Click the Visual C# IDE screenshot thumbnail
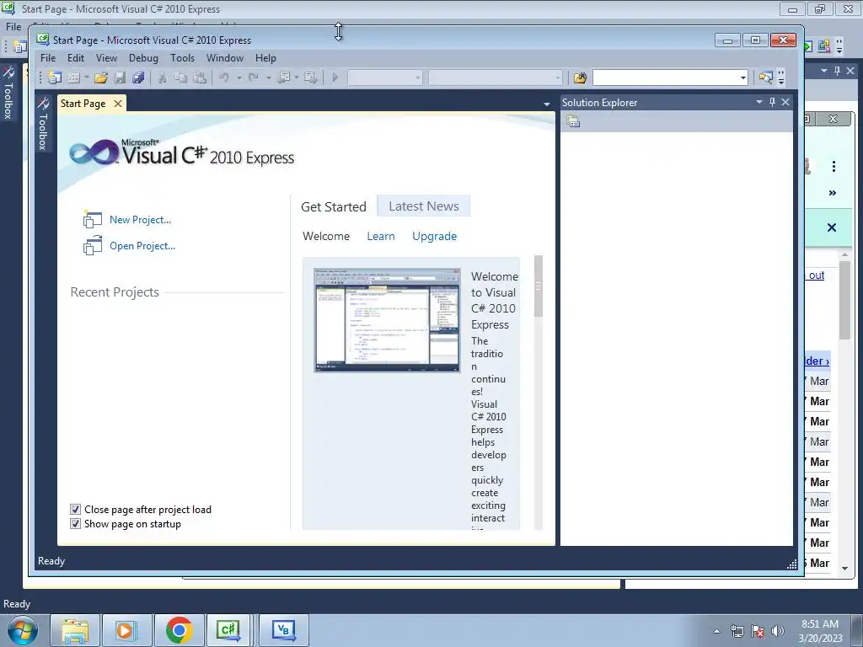The width and height of the screenshot is (863, 647). pyautogui.click(x=387, y=320)
